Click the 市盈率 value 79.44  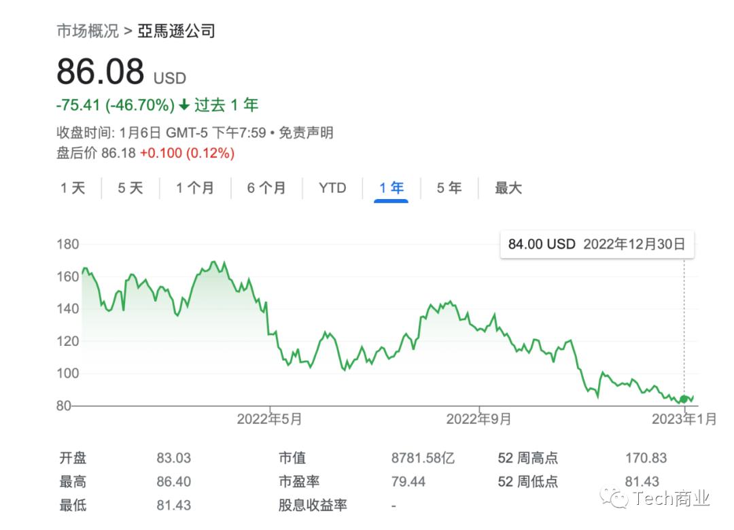408,482
